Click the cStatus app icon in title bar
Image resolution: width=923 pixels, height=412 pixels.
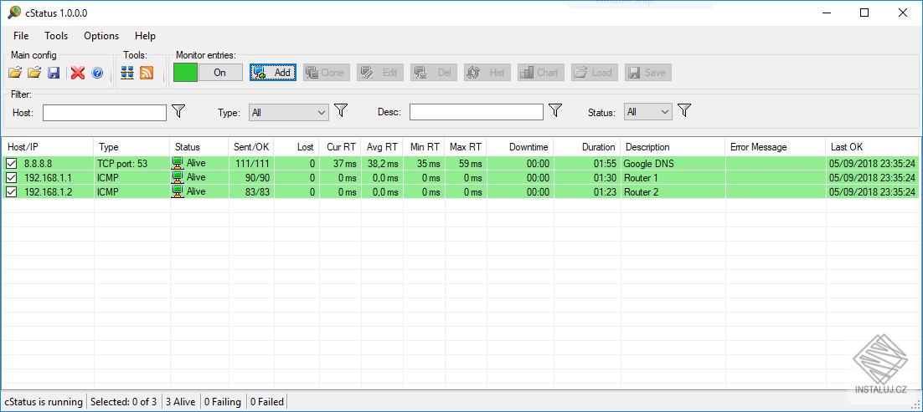14,13
